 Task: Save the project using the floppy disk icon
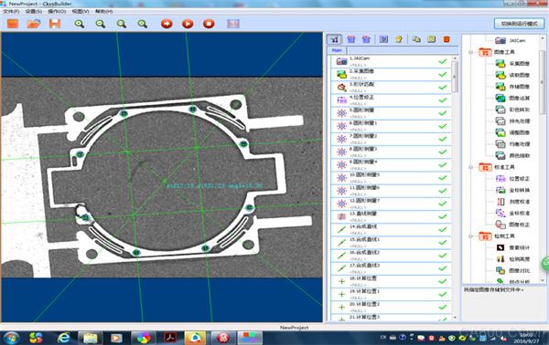[55, 24]
